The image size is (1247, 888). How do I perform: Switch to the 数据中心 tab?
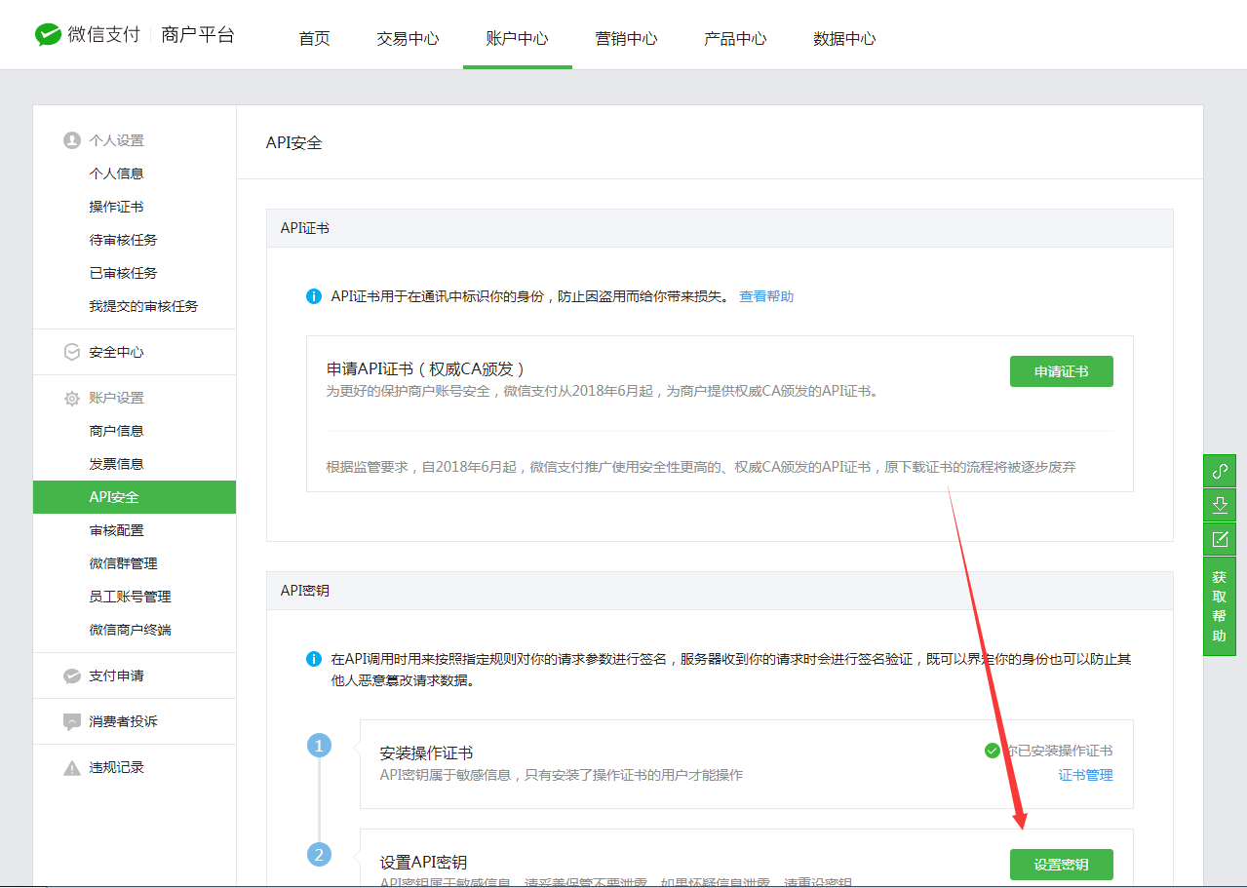click(845, 39)
